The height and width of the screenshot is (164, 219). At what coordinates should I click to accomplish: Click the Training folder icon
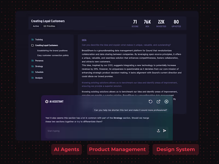[33, 39]
